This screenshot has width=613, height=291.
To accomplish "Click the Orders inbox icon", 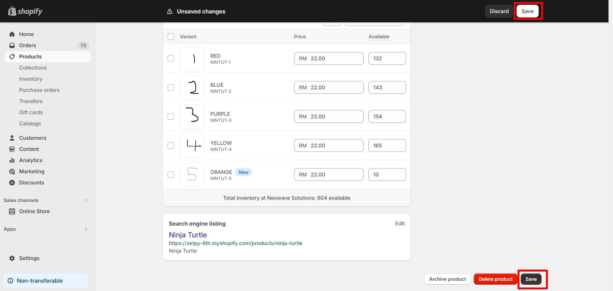I will click(x=12, y=45).
